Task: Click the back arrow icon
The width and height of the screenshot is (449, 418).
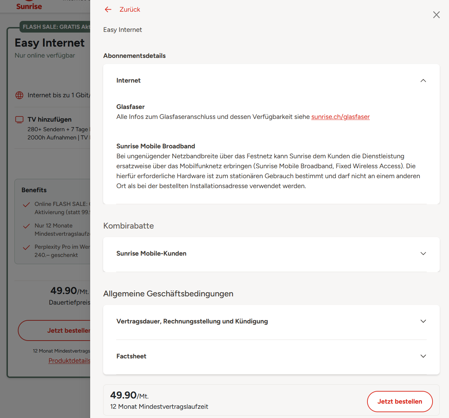Action: [x=108, y=10]
